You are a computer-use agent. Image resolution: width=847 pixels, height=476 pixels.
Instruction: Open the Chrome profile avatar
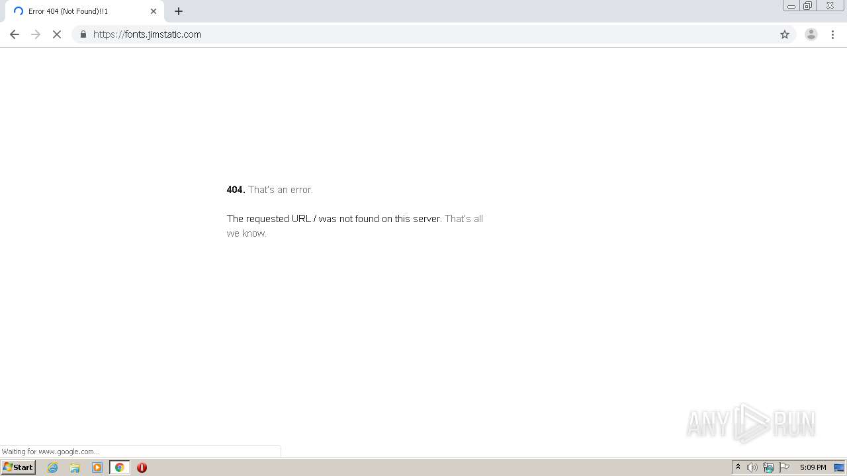click(x=811, y=34)
